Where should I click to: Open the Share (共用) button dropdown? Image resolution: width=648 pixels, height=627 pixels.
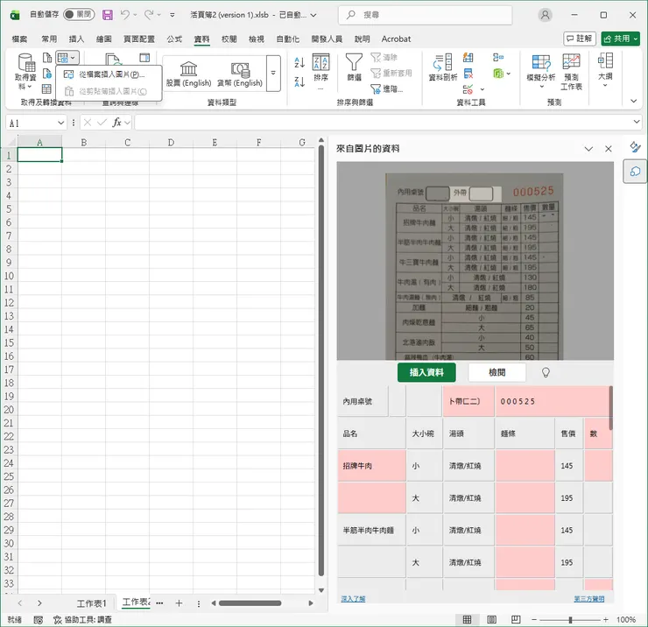tap(636, 39)
